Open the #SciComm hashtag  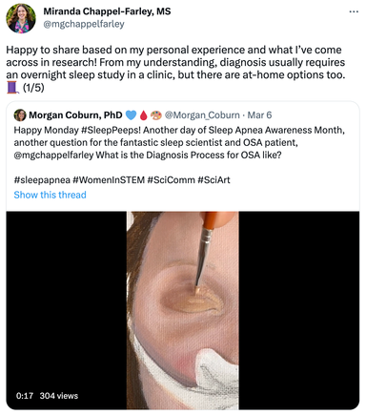coord(171,180)
